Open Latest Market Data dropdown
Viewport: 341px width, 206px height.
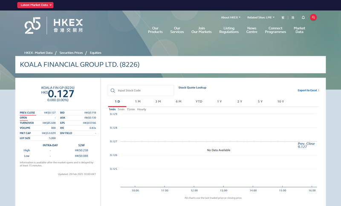[35, 5]
